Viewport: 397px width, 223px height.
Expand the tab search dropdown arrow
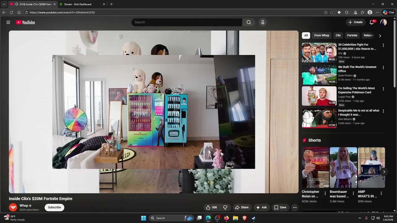(4, 4)
